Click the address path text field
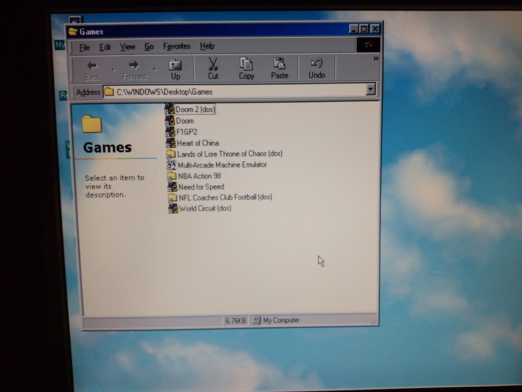Viewport: 522px width, 392px height. tap(234, 92)
